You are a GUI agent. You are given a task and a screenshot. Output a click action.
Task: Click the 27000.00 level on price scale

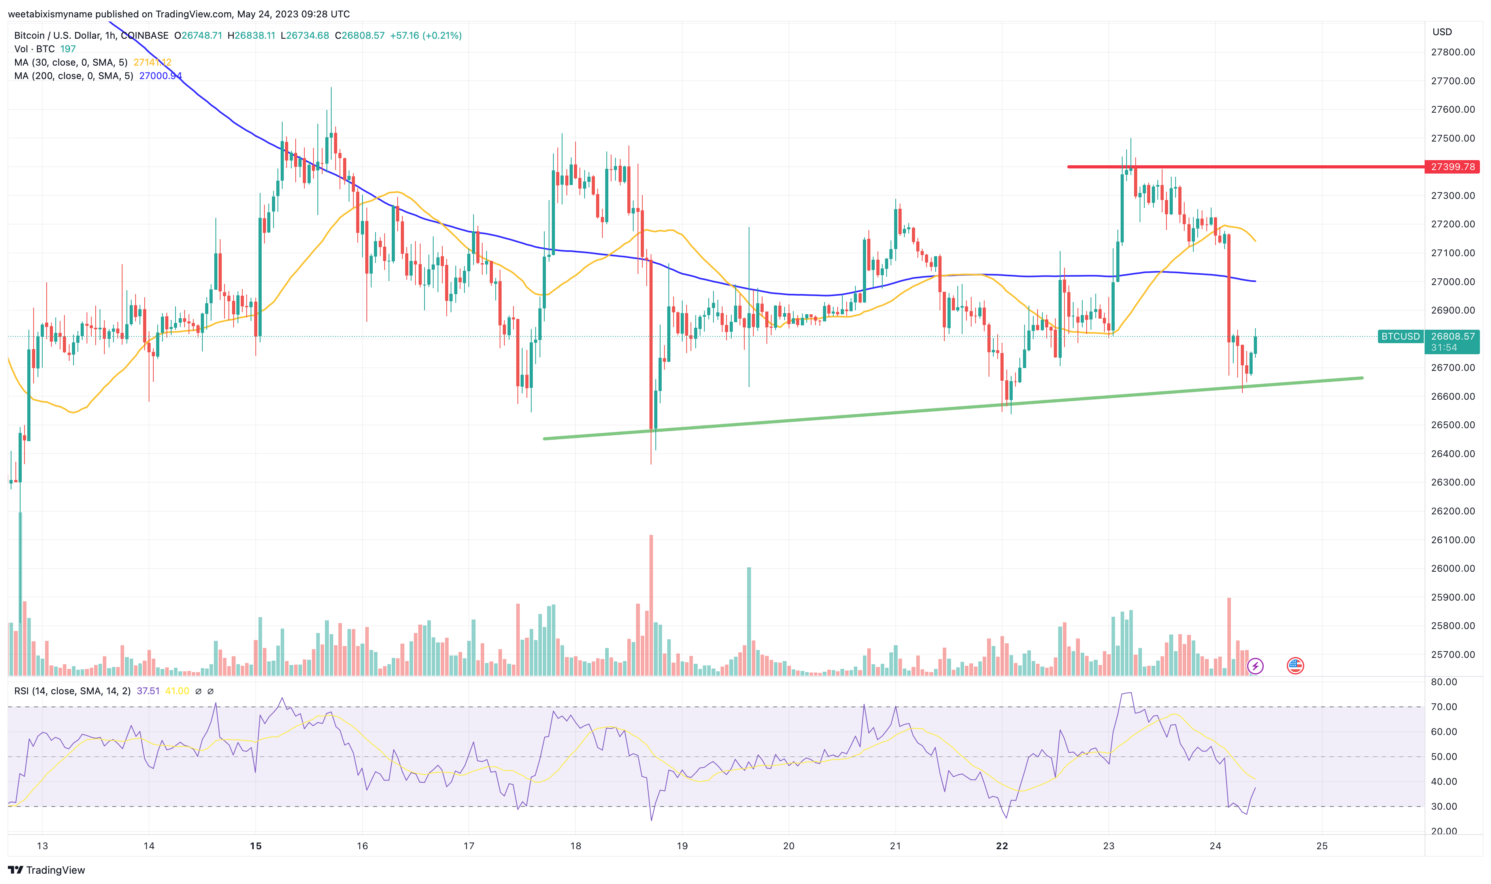point(1453,282)
